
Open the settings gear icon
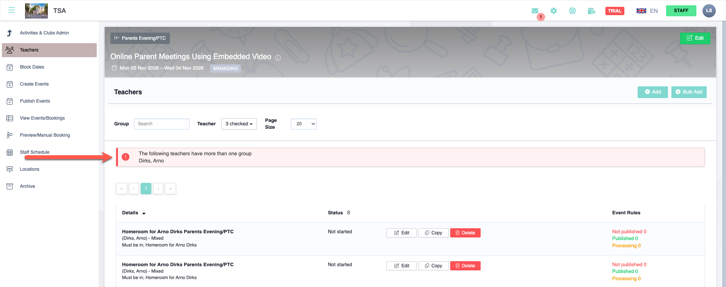tap(554, 11)
